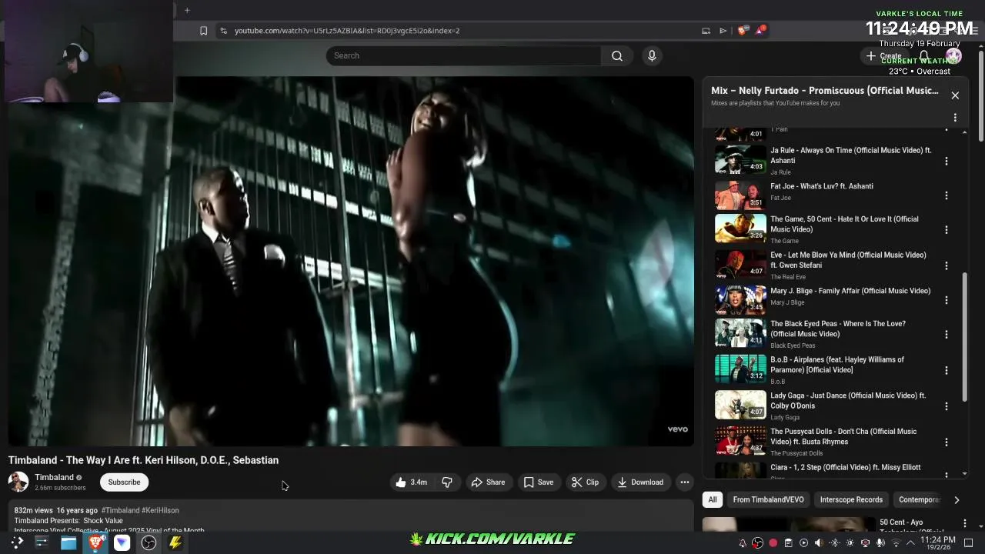Play Mary J. Blige Family Affair thumbnail
985x554 pixels.
740,300
